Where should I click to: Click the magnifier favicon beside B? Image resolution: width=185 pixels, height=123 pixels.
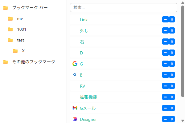pos(75,75)
